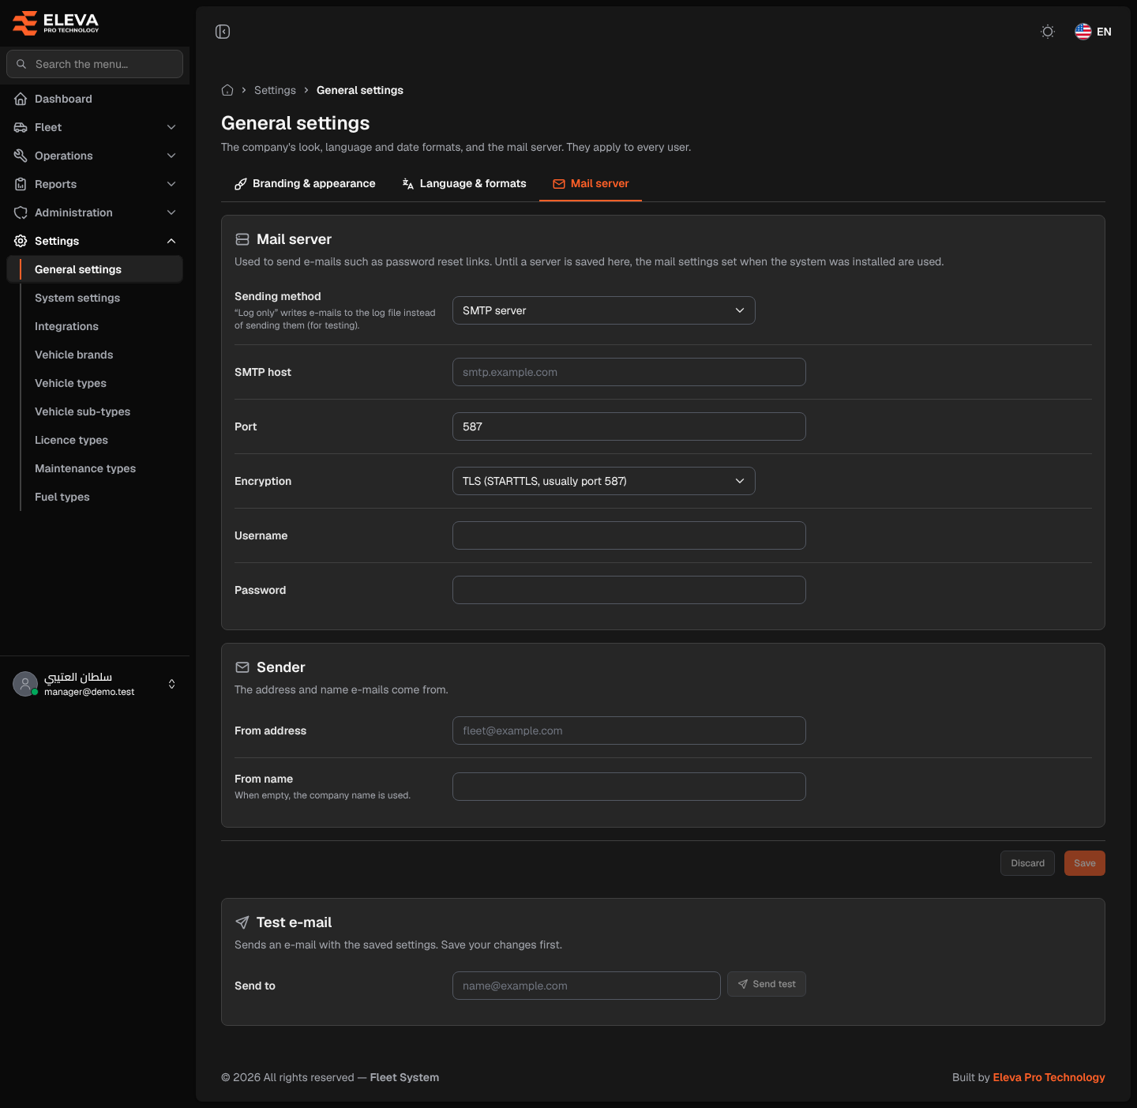Image resolution: width=1137 pixels, height=1108 pixels.
Task: Open the EN language flag selector
Action: tap(1093, 32)
